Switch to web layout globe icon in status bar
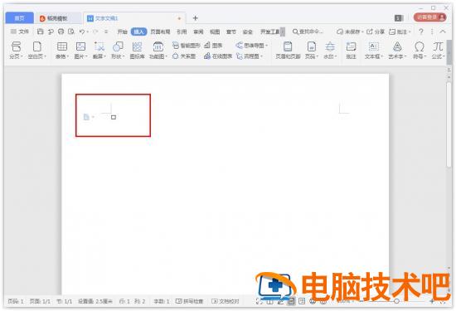Image resolution: width=456 pixels, height=311 pixels. point(313,301)
